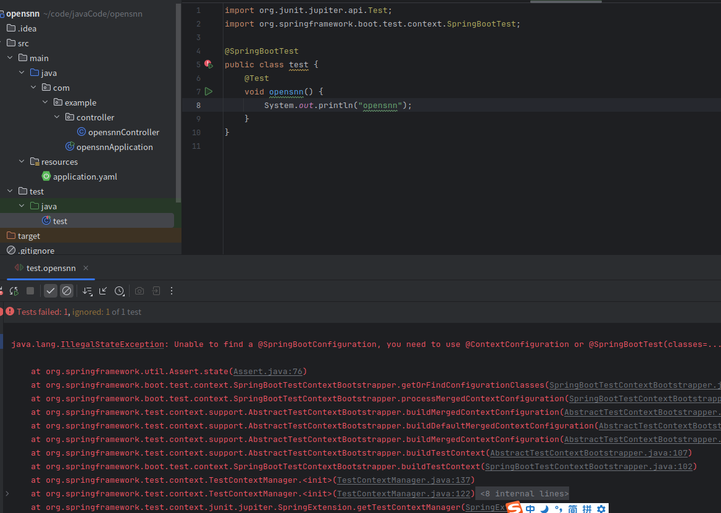The image size is (721, 513).
Task: Click the opensnn method name in editor
Action: click(x=286, y=92)
